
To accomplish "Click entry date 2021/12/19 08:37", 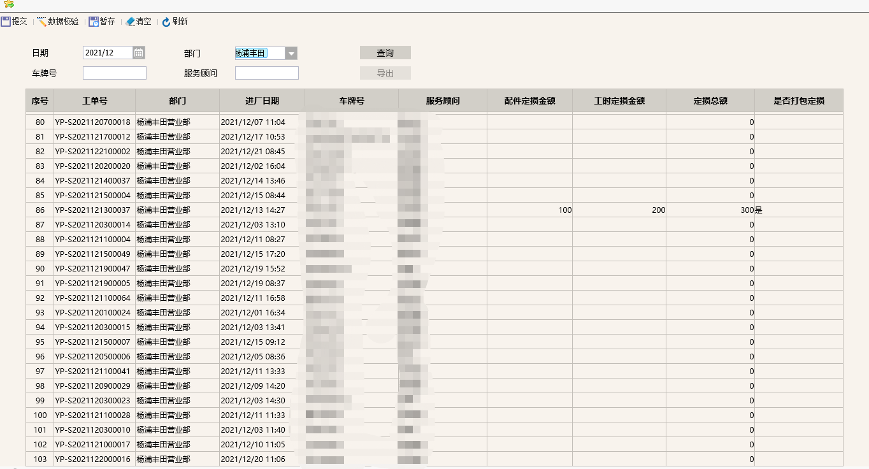I will click(253, 284).
